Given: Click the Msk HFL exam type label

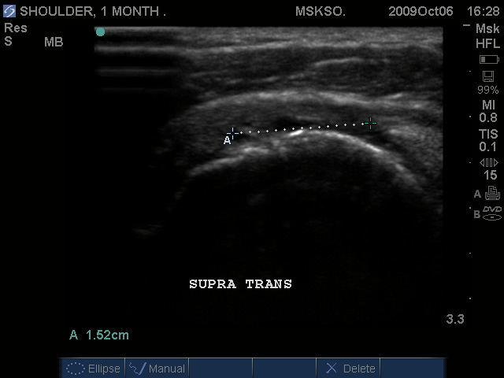Looking at the screenshot, I should (488, 36).
